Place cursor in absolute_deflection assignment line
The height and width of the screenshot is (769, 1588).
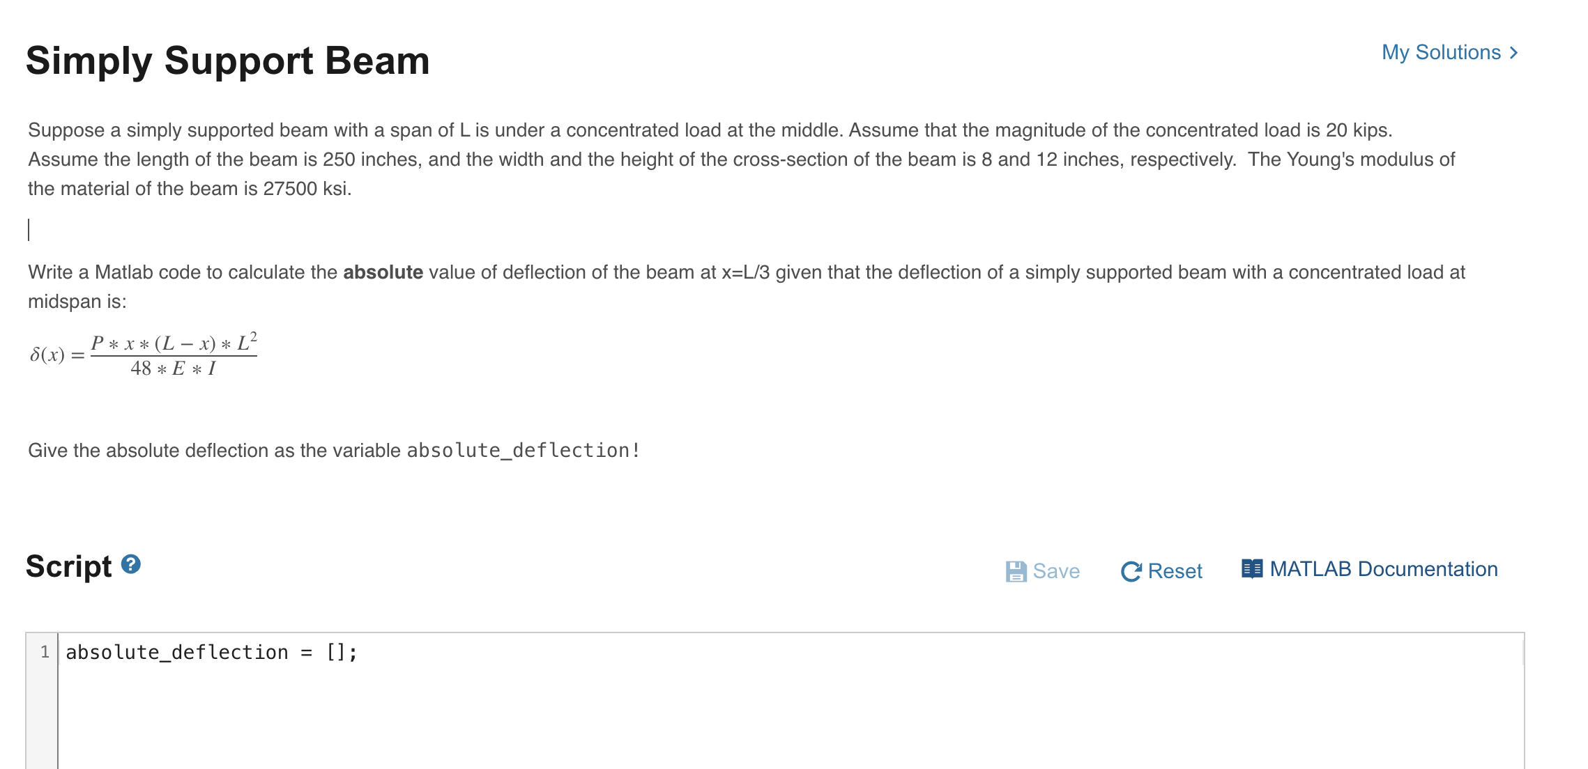click(x=209, y=651)
